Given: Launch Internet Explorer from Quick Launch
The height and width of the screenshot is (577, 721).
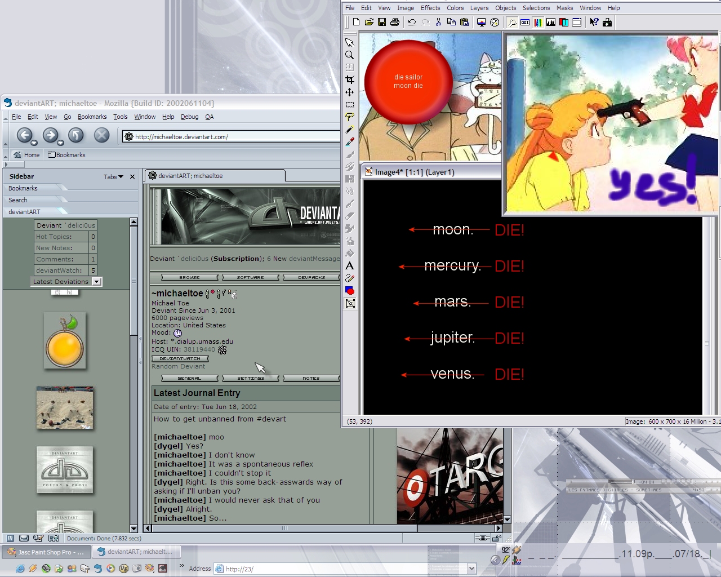Looking at the screenshot, I should coord(20,569).
